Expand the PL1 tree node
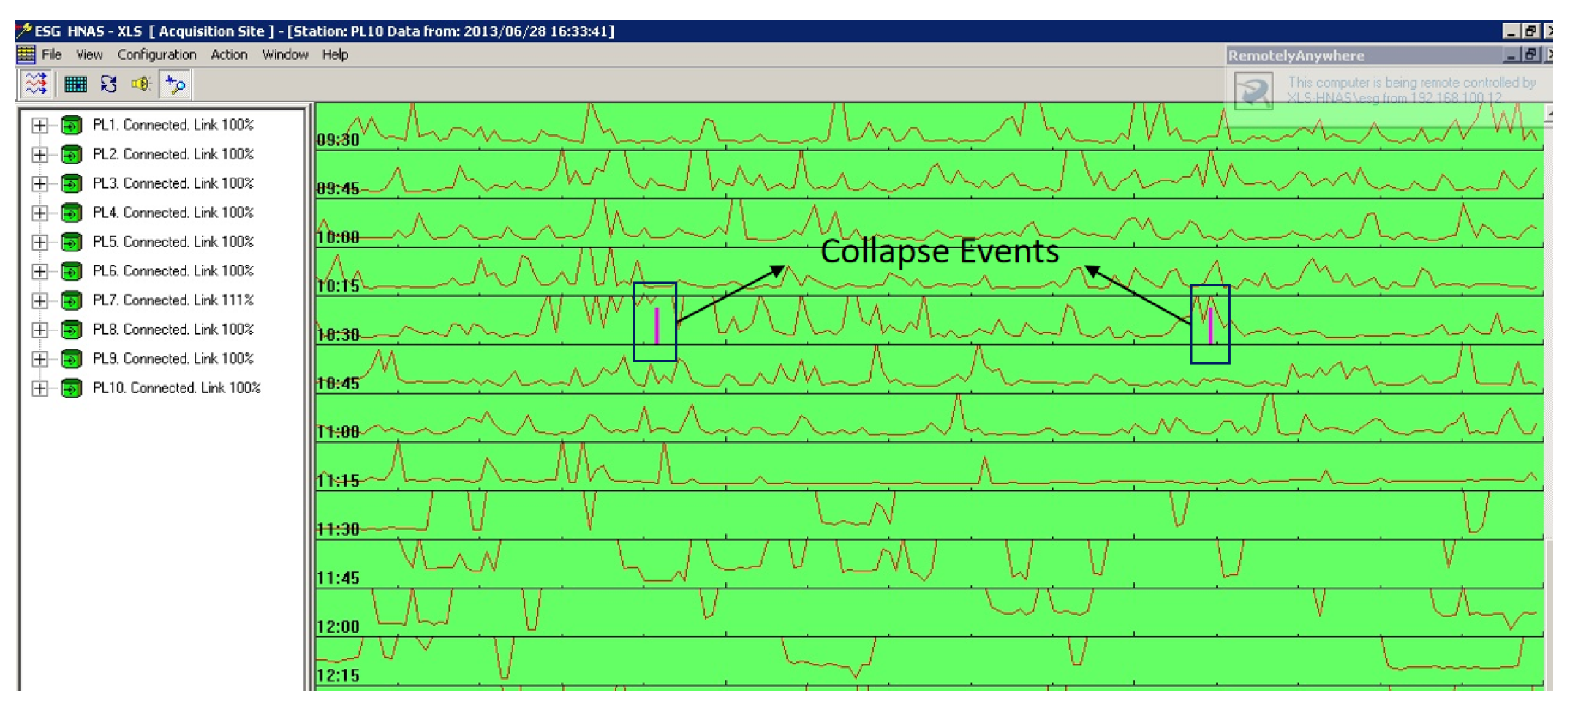This screenshot has height=711, width=1578. [39, 126]
